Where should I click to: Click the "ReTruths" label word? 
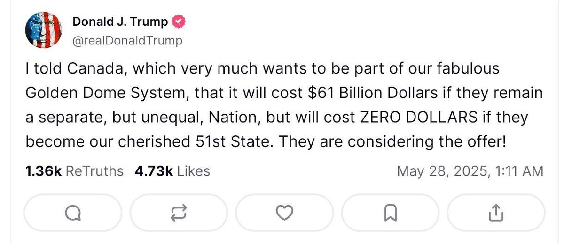(x=94, y=171)
